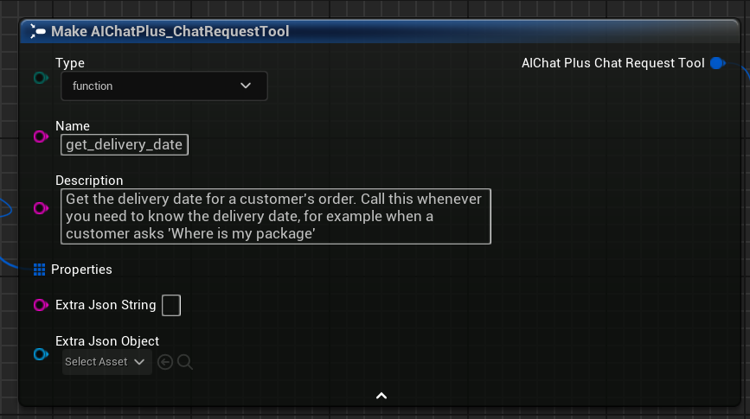Click the Description input pin circle
Screen dimensions: 750x419
coord(40,208)
